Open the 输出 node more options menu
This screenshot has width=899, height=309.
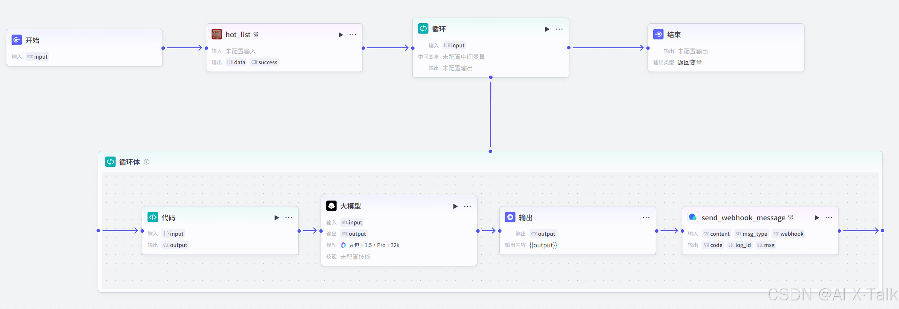pos(646,218)
